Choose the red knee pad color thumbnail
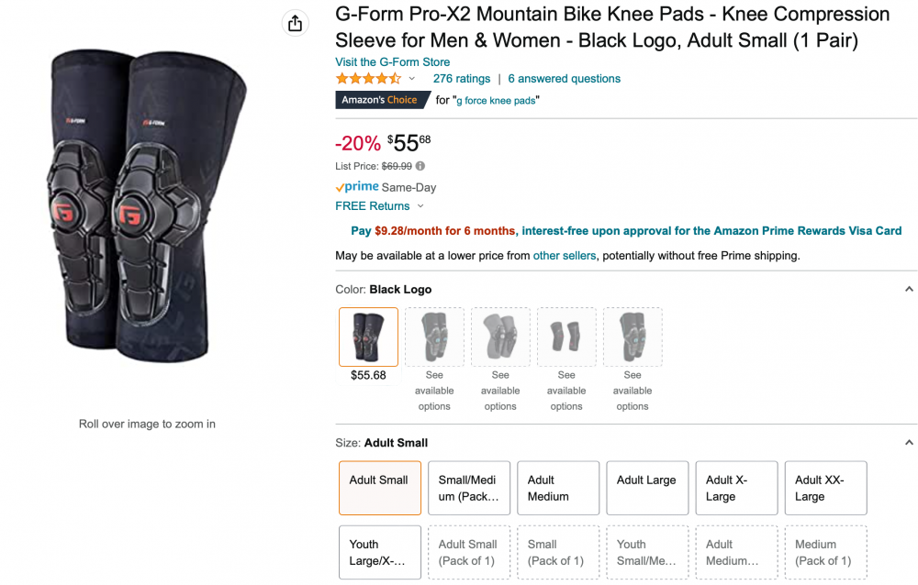The height and width of the screenshot is (585, 918). (566, 337)
